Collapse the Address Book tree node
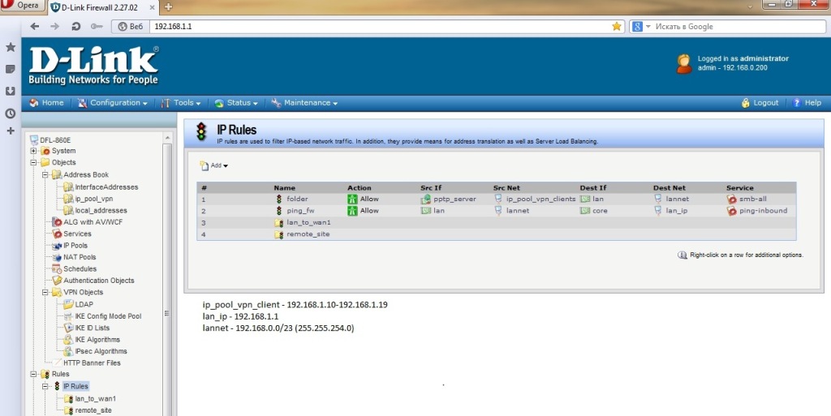Viewport: 831px width, 416px height. pos(45,174)
